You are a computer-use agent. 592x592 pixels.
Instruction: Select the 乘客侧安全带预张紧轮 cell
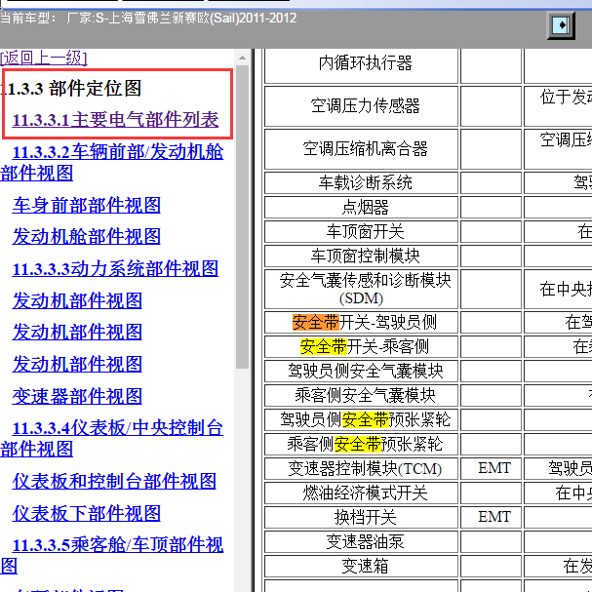point(361,444)
